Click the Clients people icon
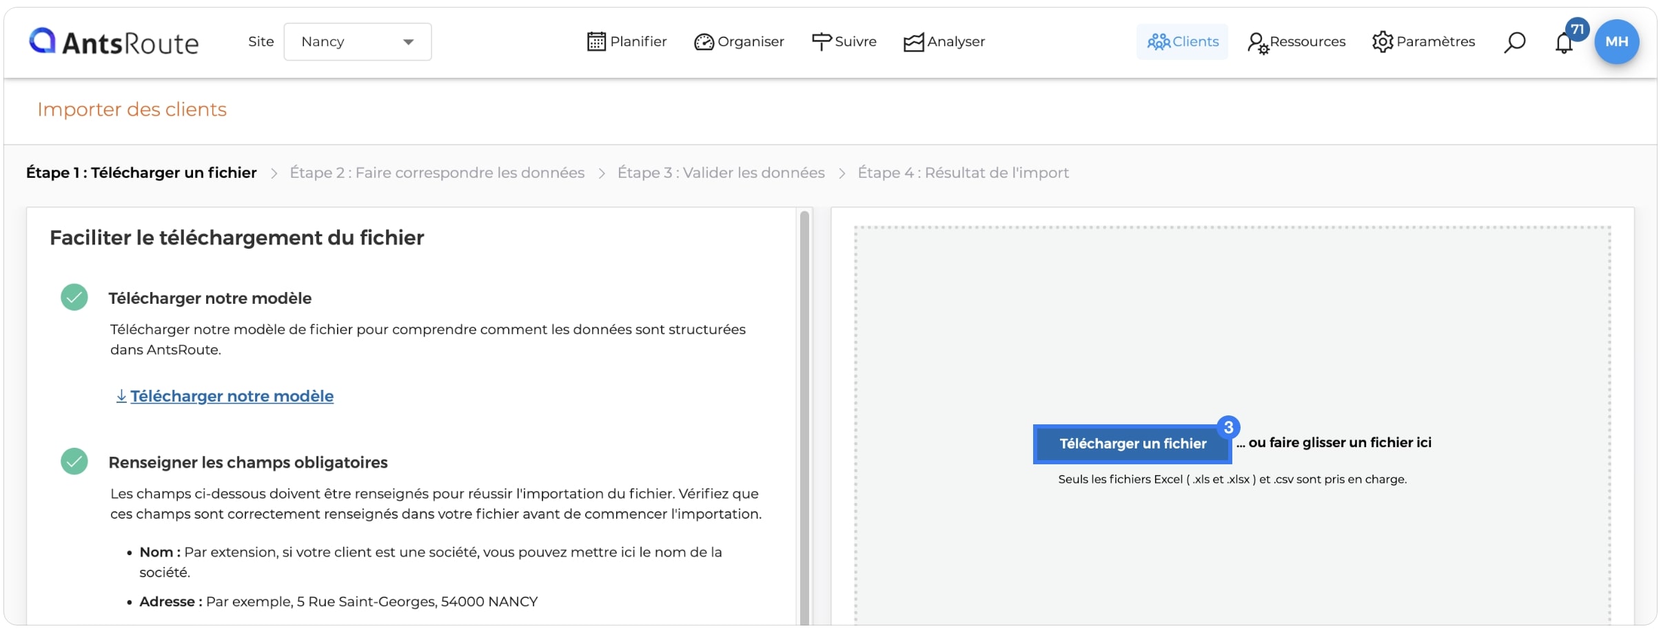This screenshot has width=1661, height=631. [1159, 42]
